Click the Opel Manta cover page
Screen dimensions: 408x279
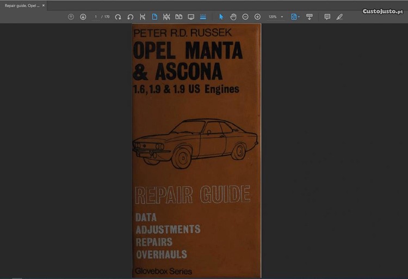196,151
